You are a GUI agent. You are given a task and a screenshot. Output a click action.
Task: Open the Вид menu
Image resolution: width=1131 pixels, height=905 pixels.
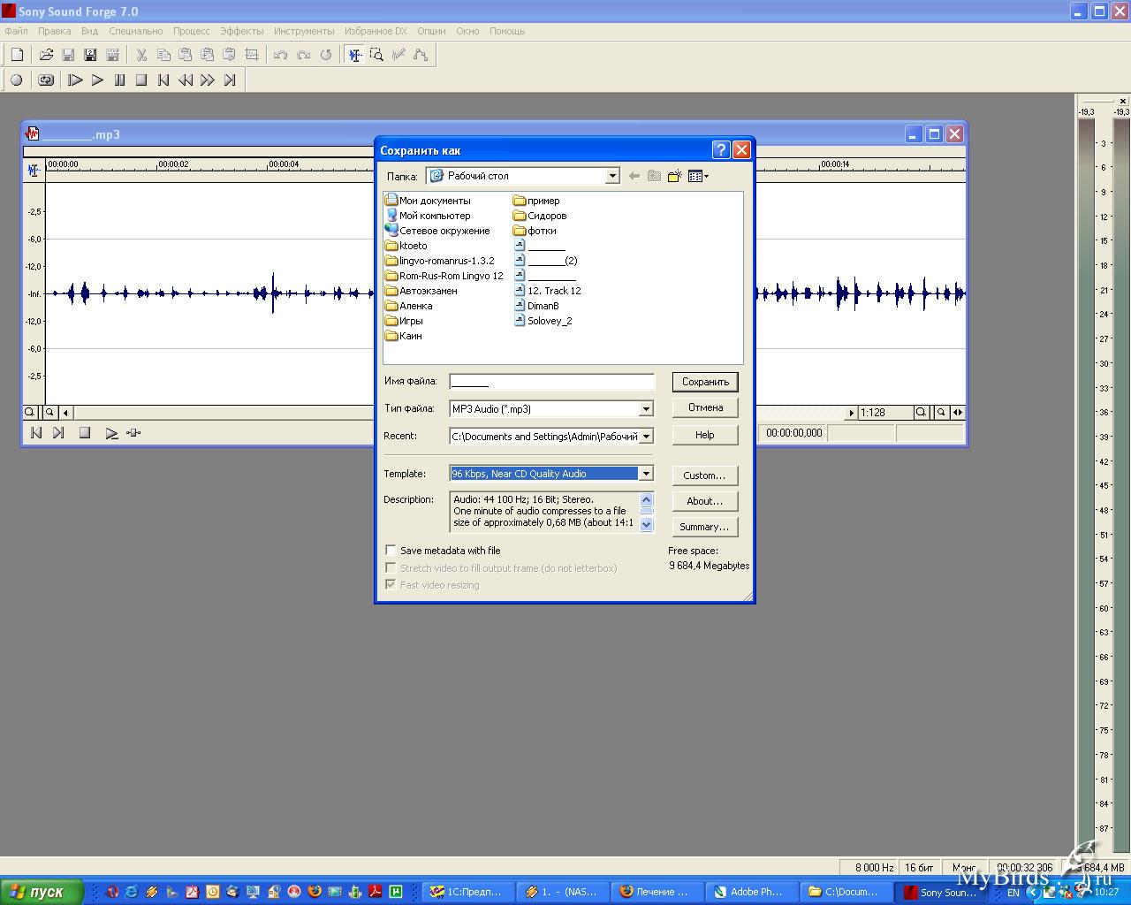click(90, 31)
